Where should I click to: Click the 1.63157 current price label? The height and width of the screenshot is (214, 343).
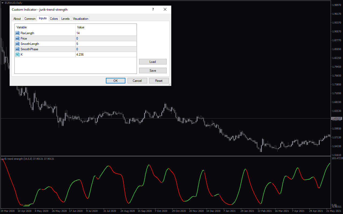[337, 118]
